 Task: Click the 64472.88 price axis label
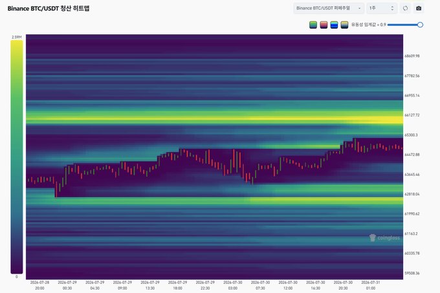point(412,155)
